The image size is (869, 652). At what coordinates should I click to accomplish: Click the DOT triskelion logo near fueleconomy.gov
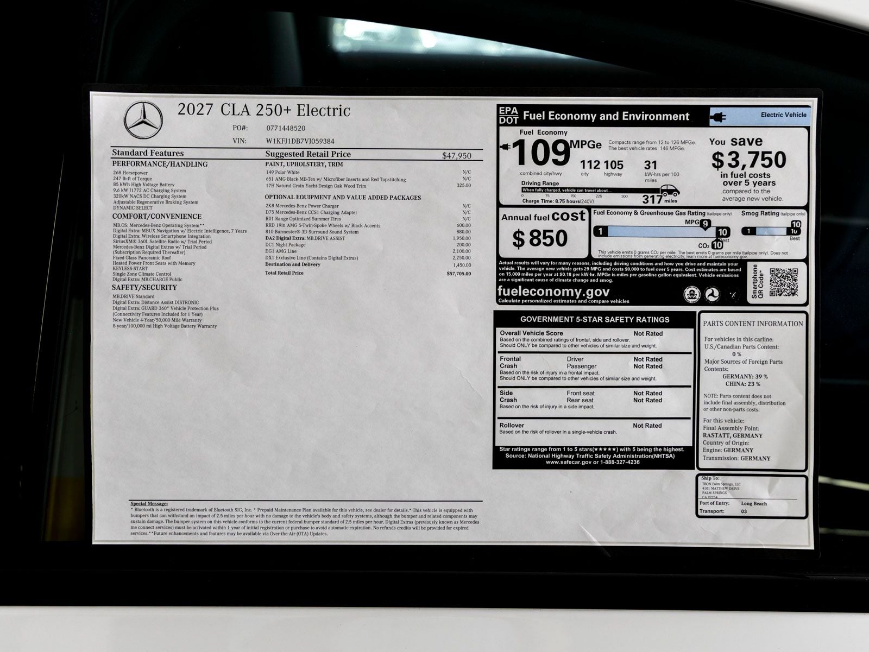(711, 294)
